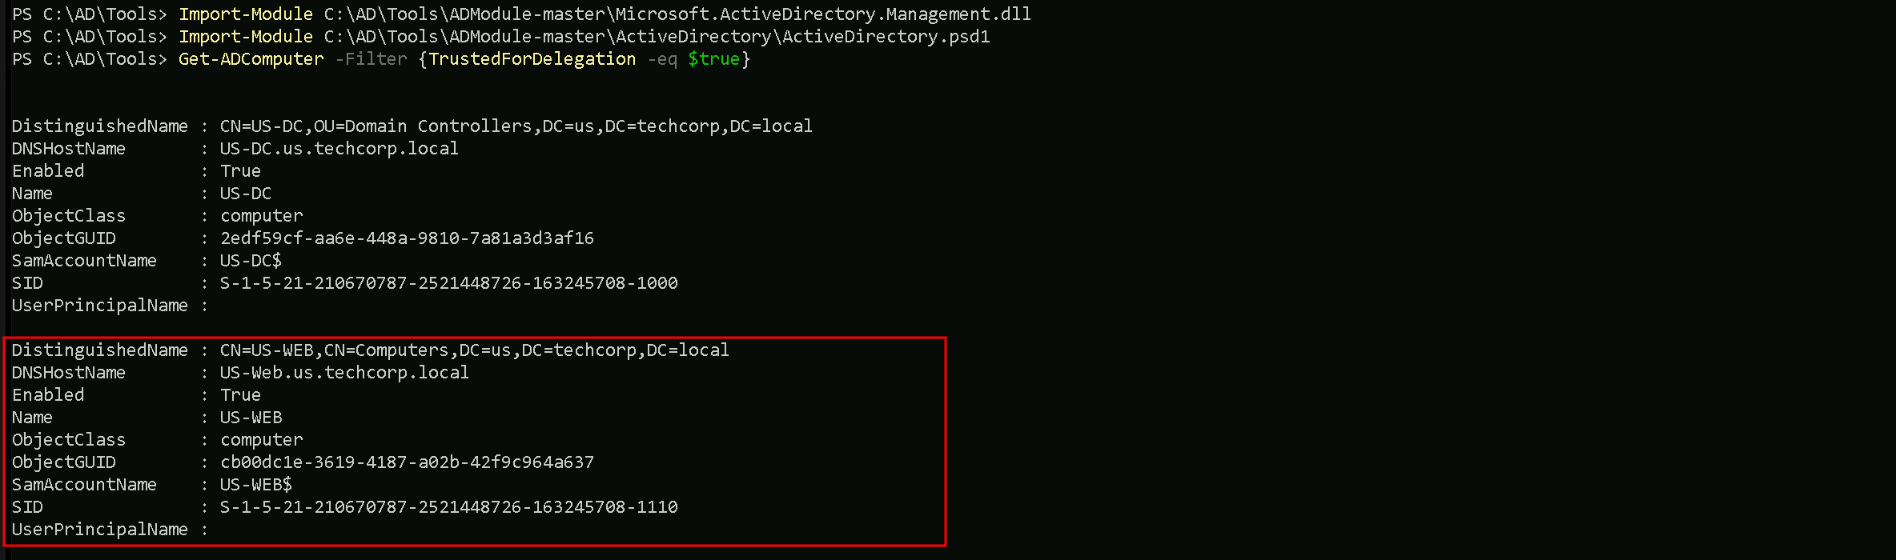Click the SID value ending in 1000
Image resolution: width=1896 pixels, height=560 pixels.
[448, 283]
